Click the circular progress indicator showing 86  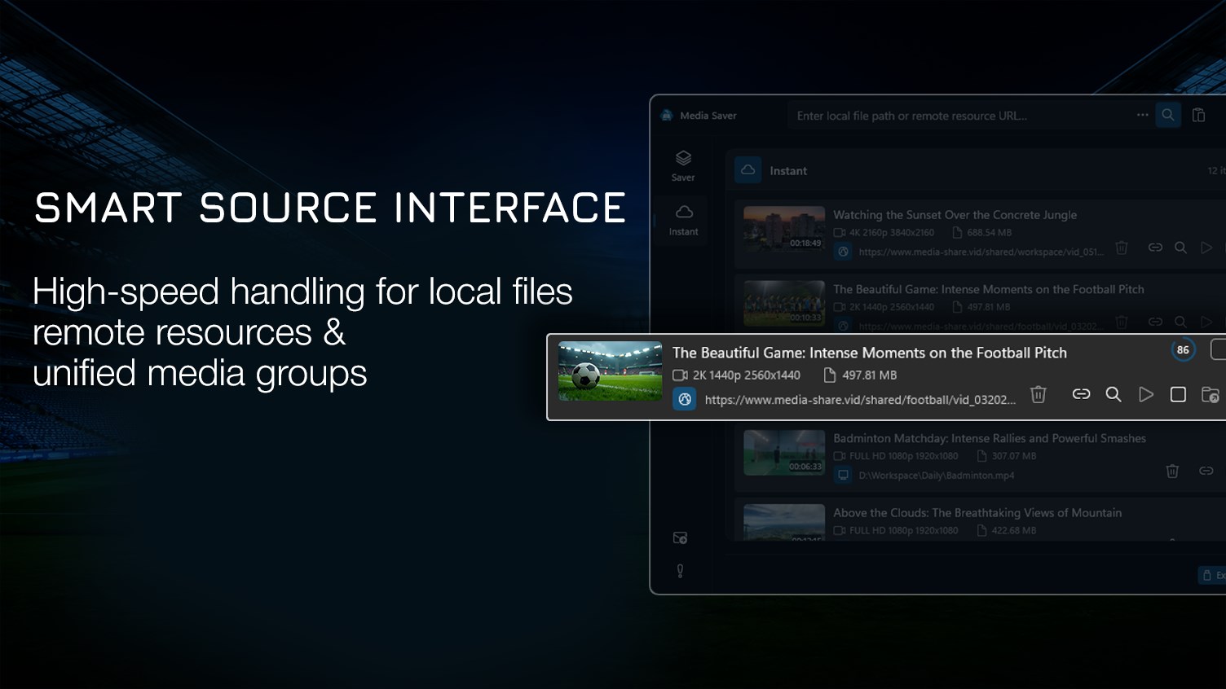[x=1183, y=350]
